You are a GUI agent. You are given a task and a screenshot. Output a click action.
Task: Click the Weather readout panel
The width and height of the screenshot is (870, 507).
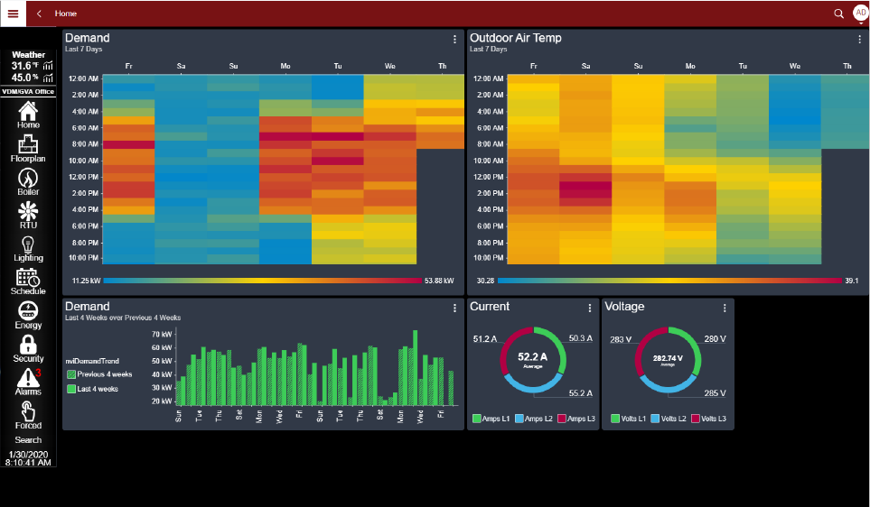point(28,65)
